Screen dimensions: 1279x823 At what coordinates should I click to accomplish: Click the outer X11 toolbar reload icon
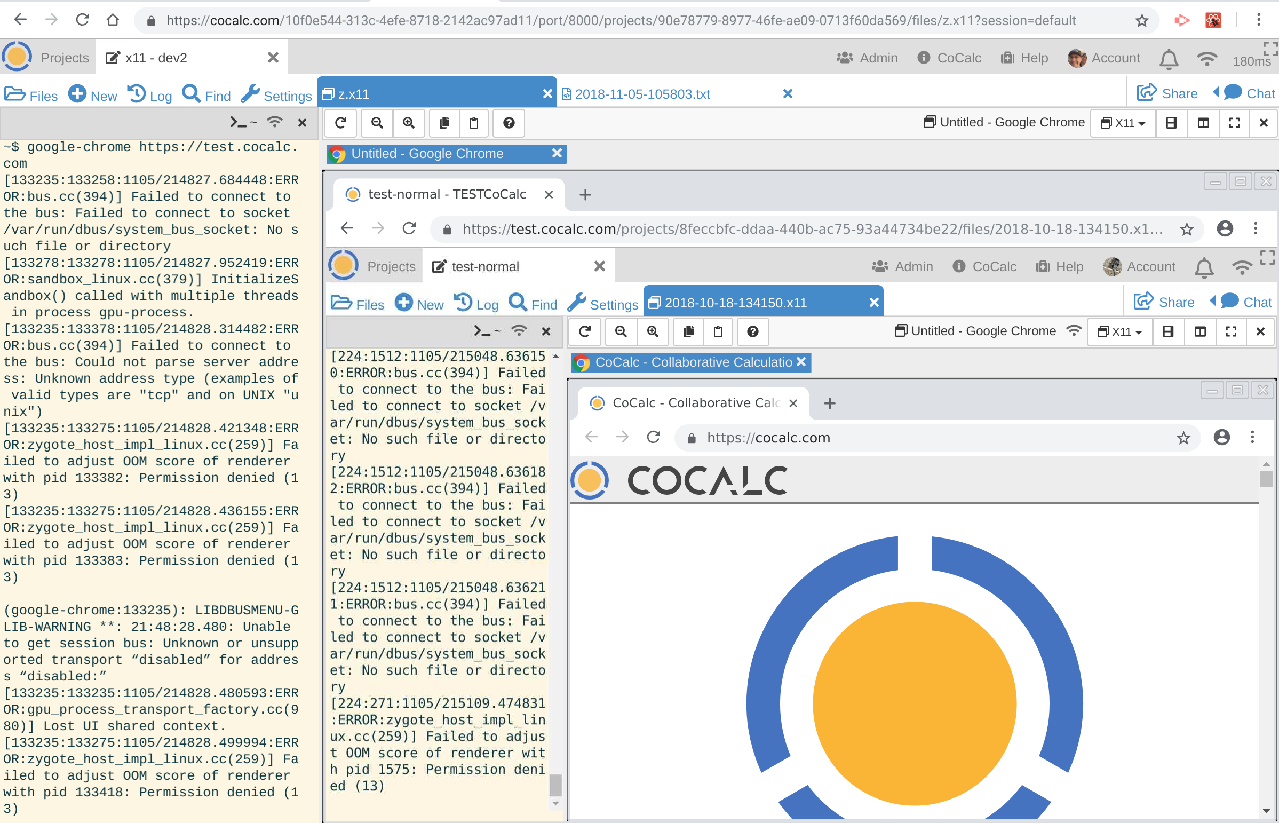[x=340, y=123]
